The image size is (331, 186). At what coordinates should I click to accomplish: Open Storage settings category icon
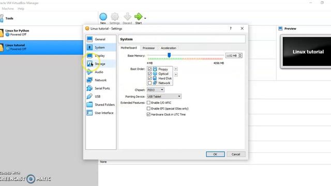[89, 64]
